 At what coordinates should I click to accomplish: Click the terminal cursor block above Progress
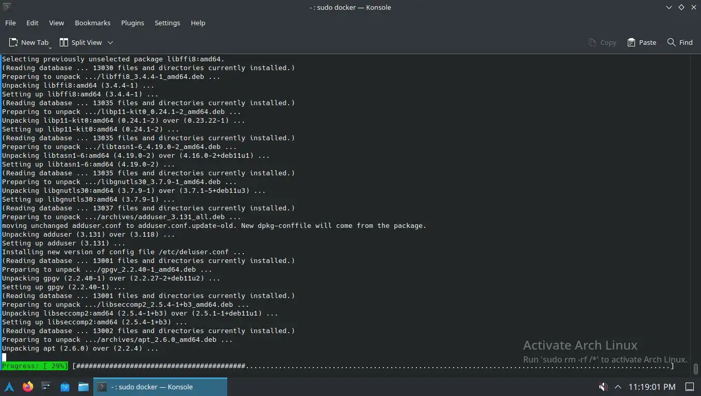(x=4, y=357)
